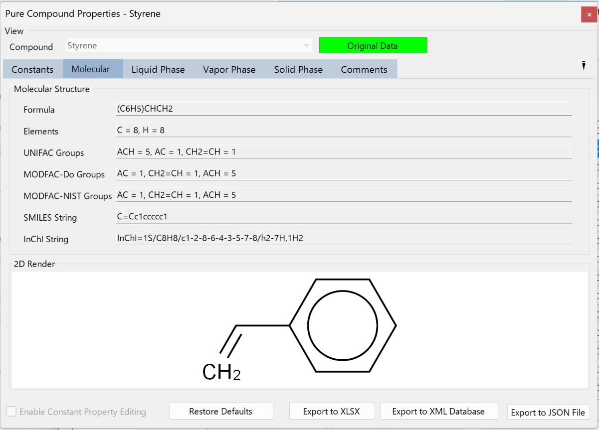599x430 pixels.
Task: View the Solid Phase tab
Action: click(x=298, y=69)
